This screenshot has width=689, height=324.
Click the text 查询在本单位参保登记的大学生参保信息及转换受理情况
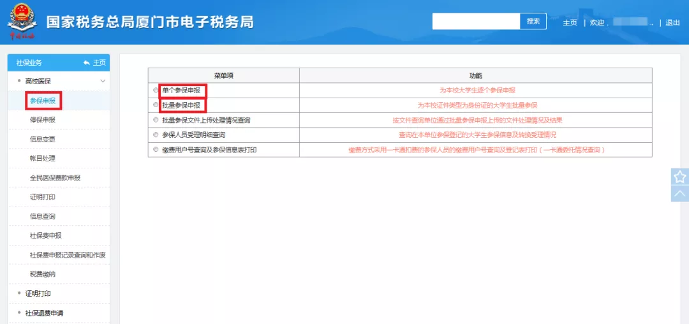pos(478,135)
